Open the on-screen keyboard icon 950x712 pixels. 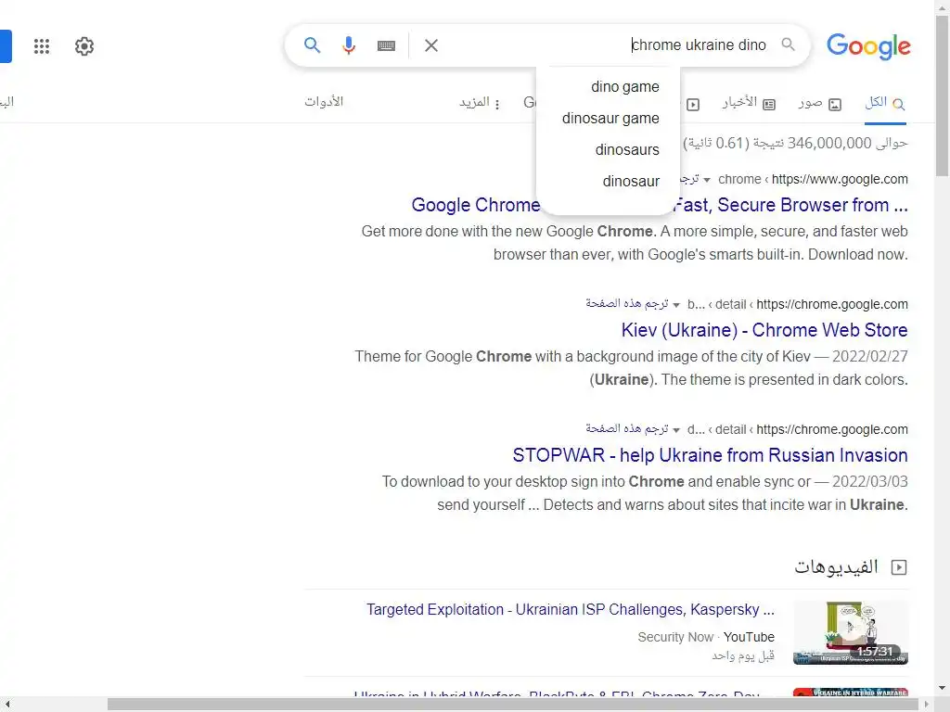pyautogui.click(x=386, y=46)
